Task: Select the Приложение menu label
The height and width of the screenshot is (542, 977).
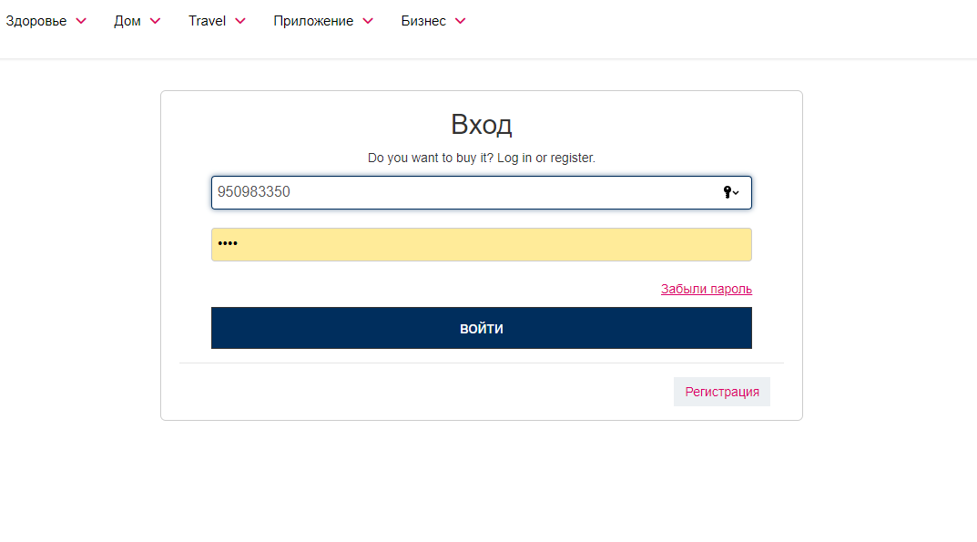Action: tap(313, 21)
